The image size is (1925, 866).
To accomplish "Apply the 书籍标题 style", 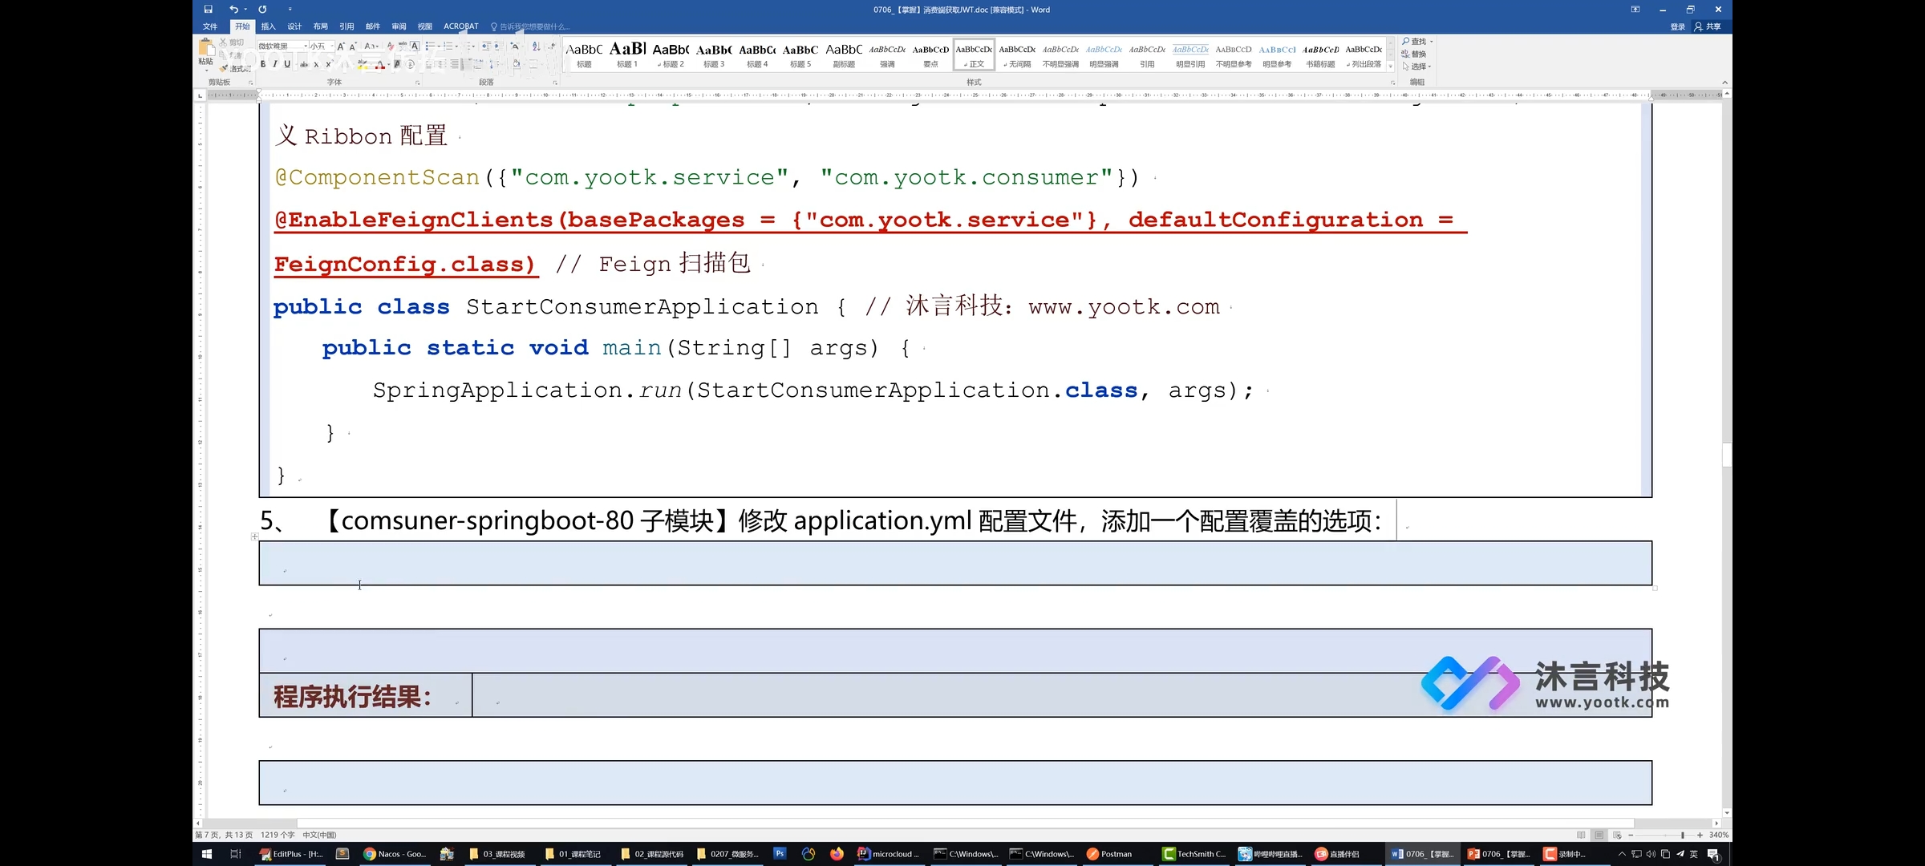I will point(1320,55).
